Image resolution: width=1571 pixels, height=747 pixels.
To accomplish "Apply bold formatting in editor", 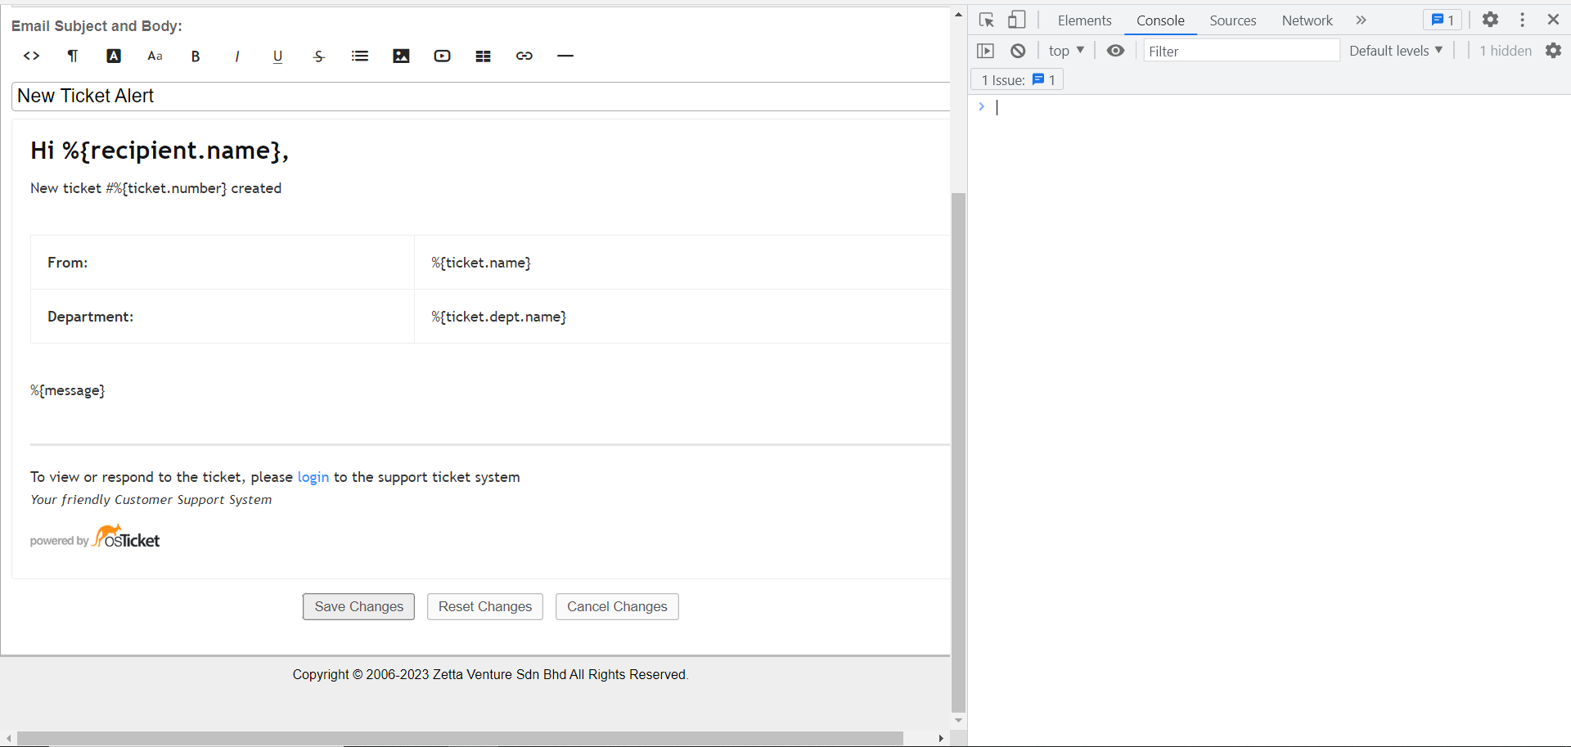I will point(196,56).
